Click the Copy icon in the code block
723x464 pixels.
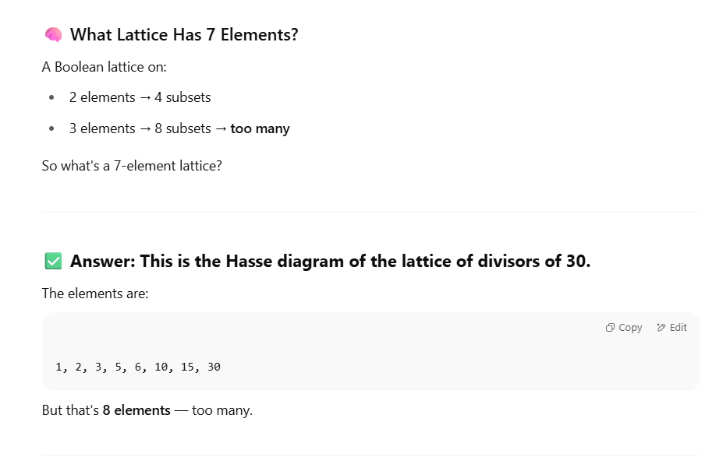(610, 327)
